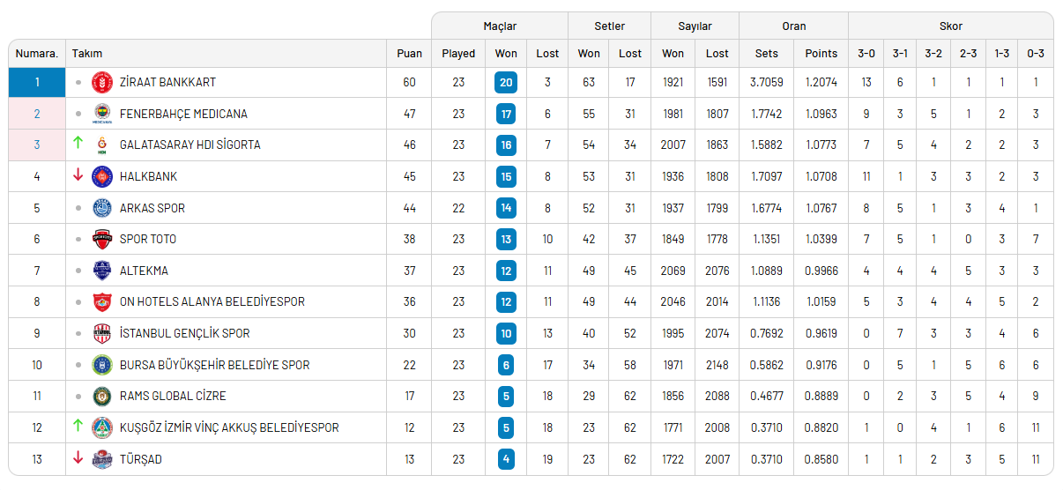Click Galatasaray's green up-arrow rank indicator

click(78, 144)
